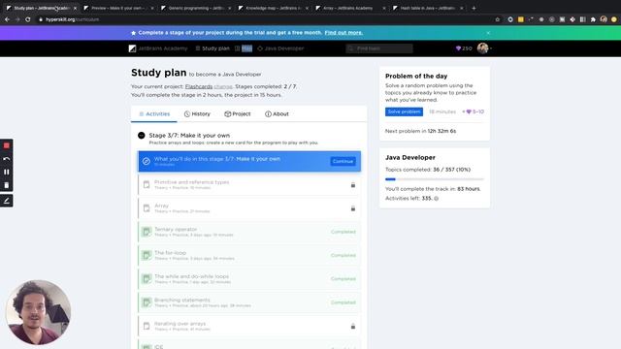The height and width of the screenshot is (349, 621).
Task: Click the Continue button for stage 3/7
Action: (x=343, y=162)
